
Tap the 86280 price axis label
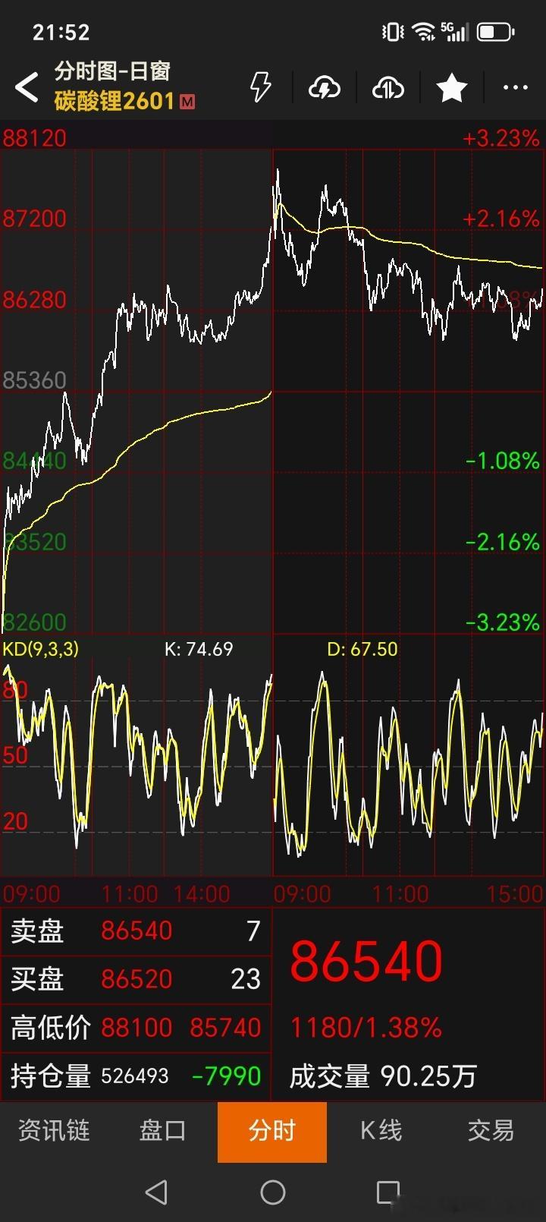35,300
